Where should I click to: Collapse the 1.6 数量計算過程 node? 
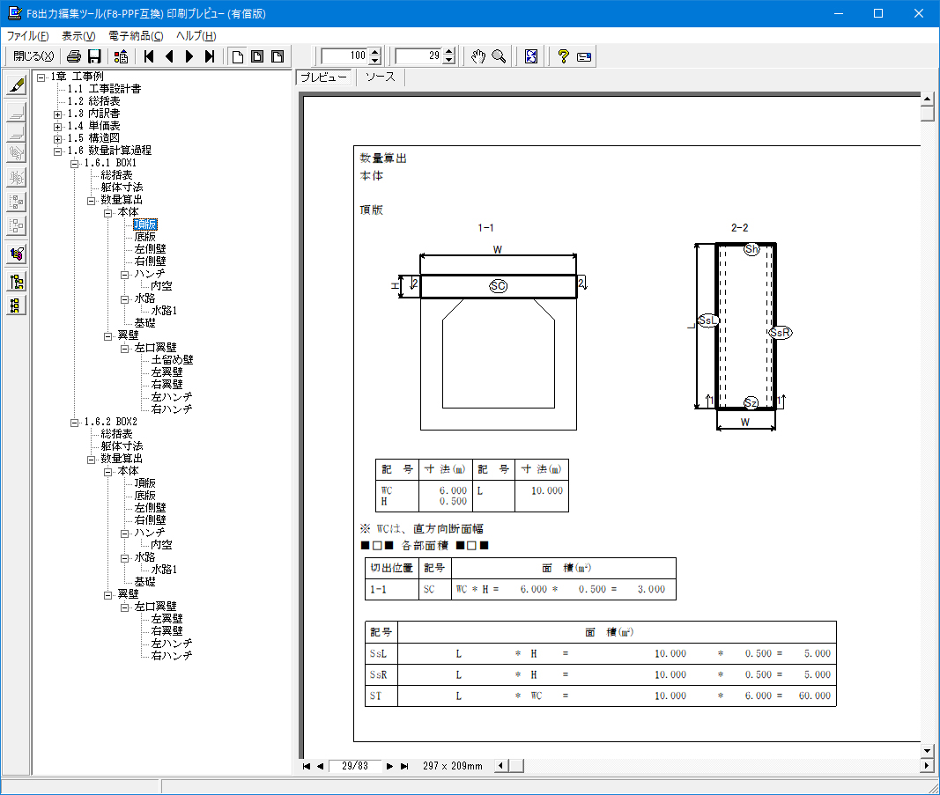point(57,151)
